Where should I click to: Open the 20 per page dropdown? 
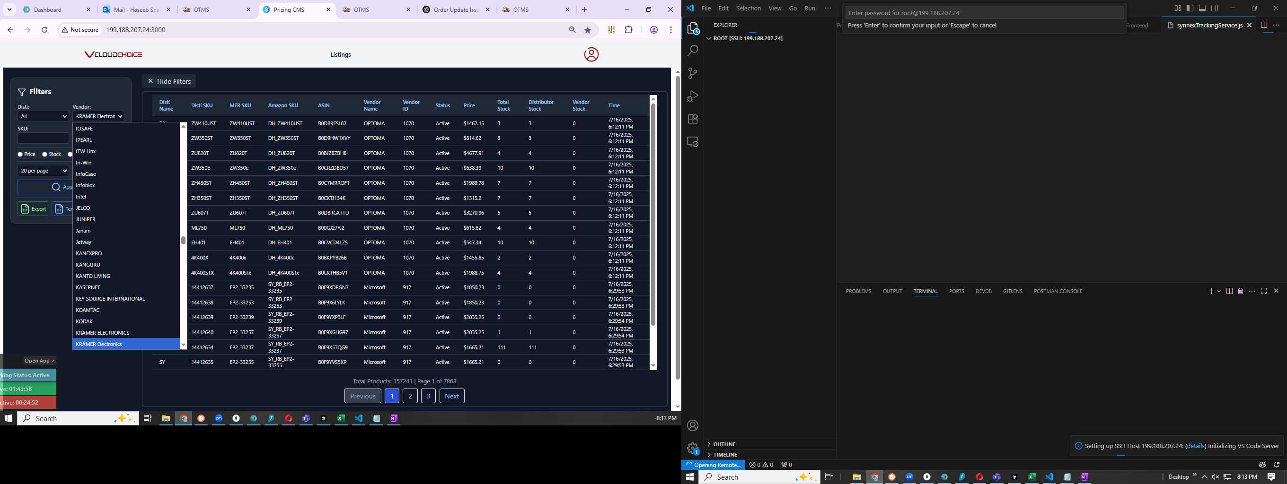click(x=43, y=171)
